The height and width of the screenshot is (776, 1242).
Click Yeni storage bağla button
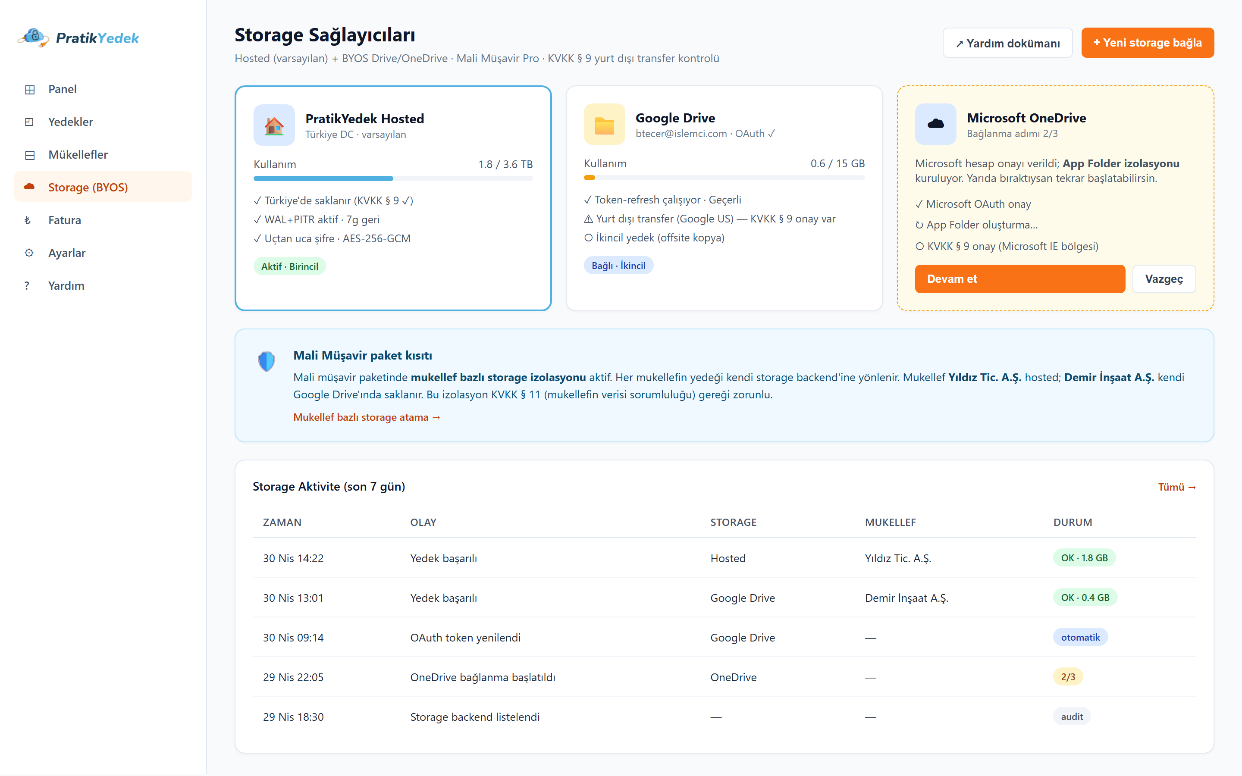click(x=1147, y=43)
